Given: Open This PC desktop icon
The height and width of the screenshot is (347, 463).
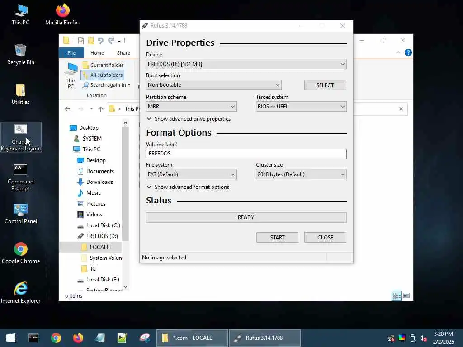Looking at the screenshot, I should [20, 14].
